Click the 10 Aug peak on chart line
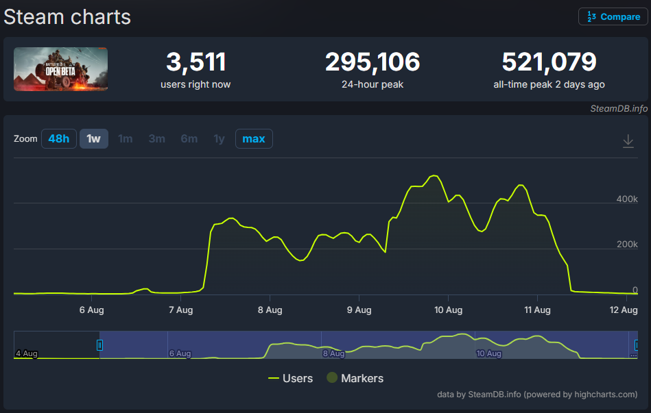The width and height of the screenshot is (651, 413). pos(433,176)
